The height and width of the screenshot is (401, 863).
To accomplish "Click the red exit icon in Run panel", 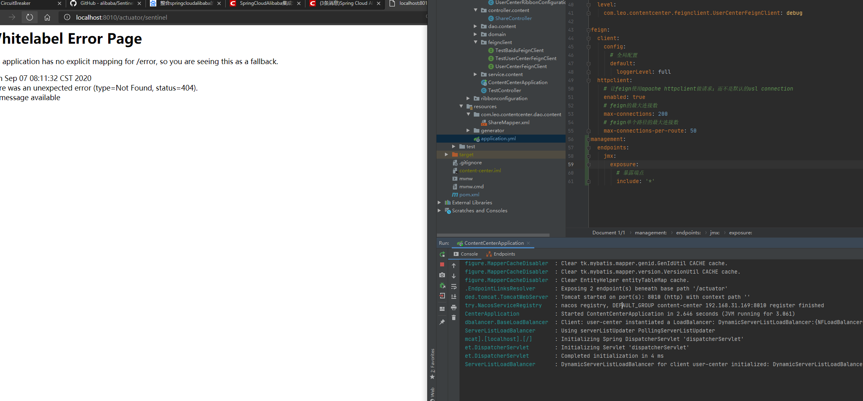I will pos(442,296).
